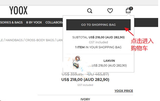Click the item price in bag dropdown
This screenshot has height=101, width=160.
[x=109, y=65]
